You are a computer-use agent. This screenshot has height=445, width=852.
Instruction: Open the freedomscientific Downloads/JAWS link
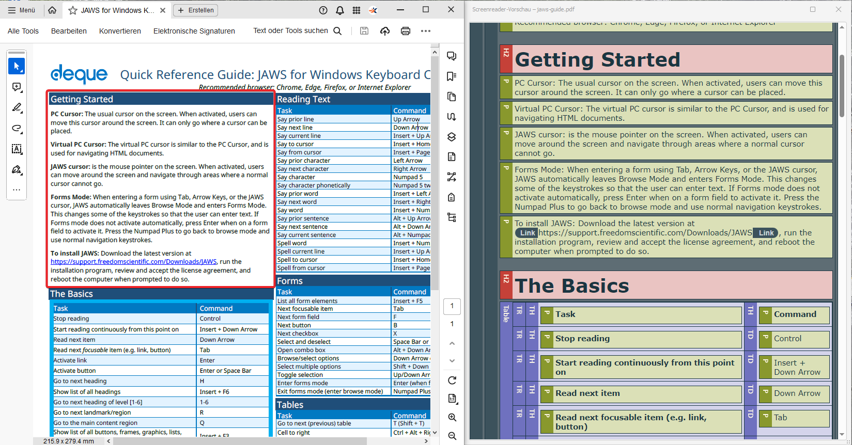[x=133, y=262]
